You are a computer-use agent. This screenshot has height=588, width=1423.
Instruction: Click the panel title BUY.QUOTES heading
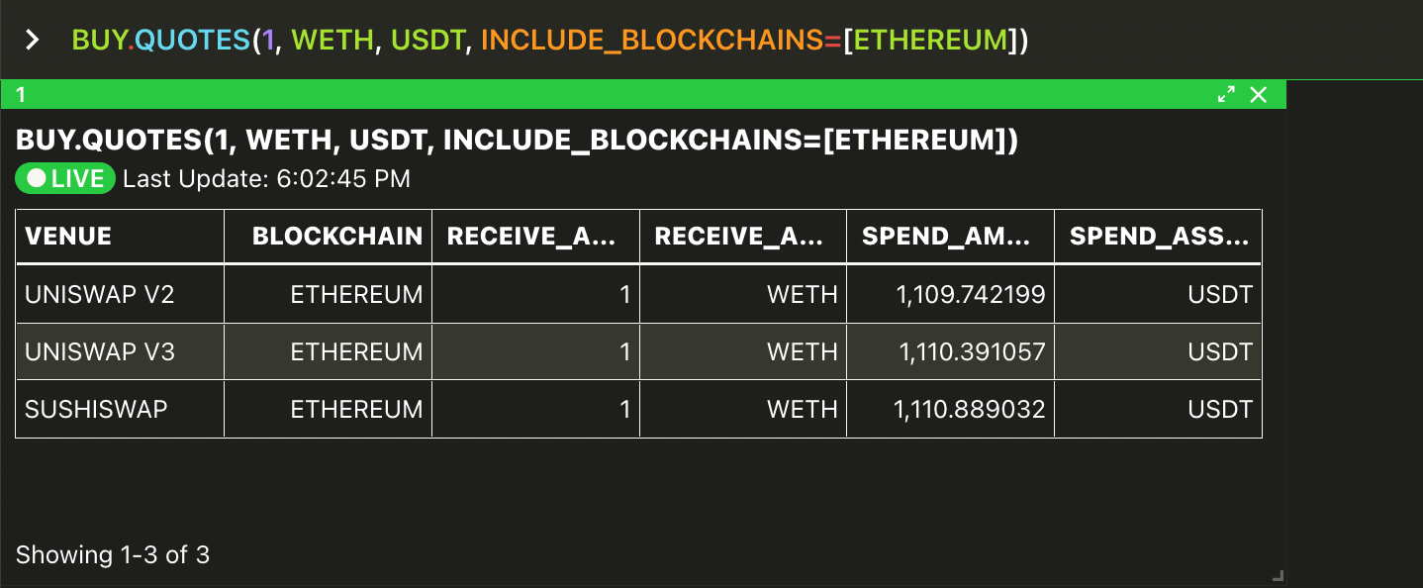pos(517,141)
